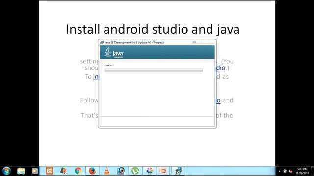Click the taskbar icon right of VLC
Screen dimensions: 314x176
[x=121, y=171]
